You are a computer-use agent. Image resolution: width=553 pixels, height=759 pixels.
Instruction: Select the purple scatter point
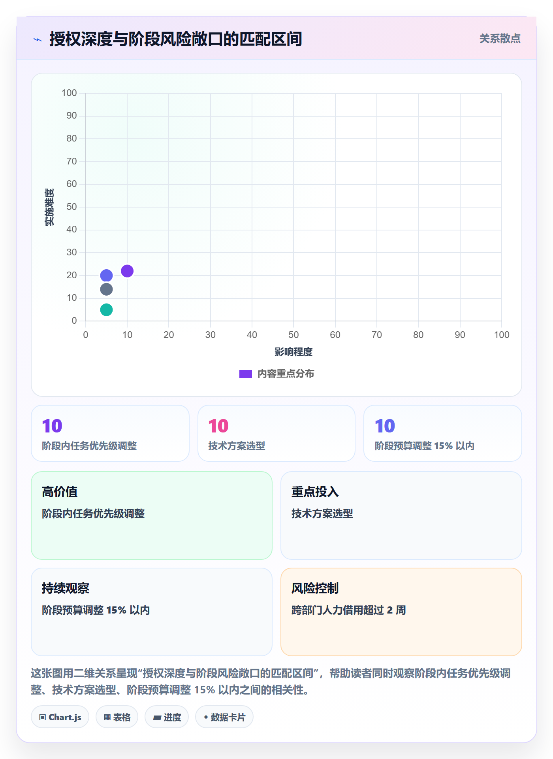pos(127,271)
